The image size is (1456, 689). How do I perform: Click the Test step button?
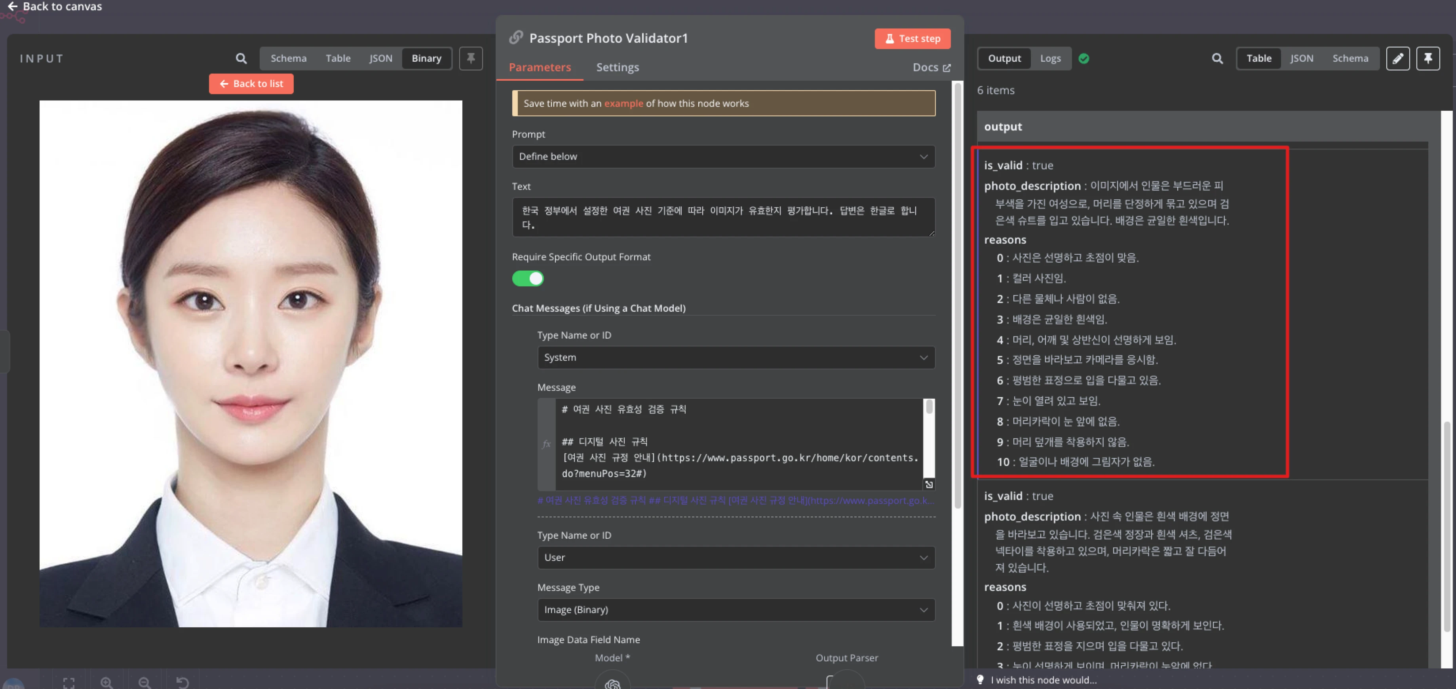point(912,38)
